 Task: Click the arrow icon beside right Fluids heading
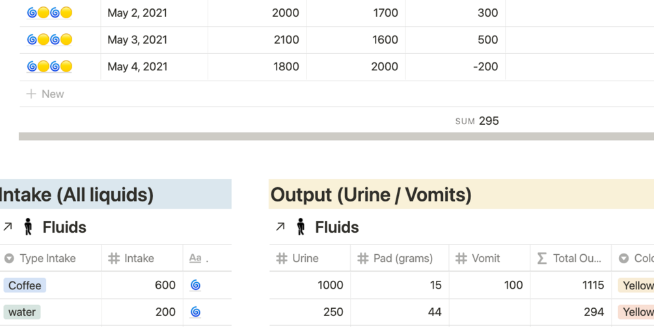(280, 227)
